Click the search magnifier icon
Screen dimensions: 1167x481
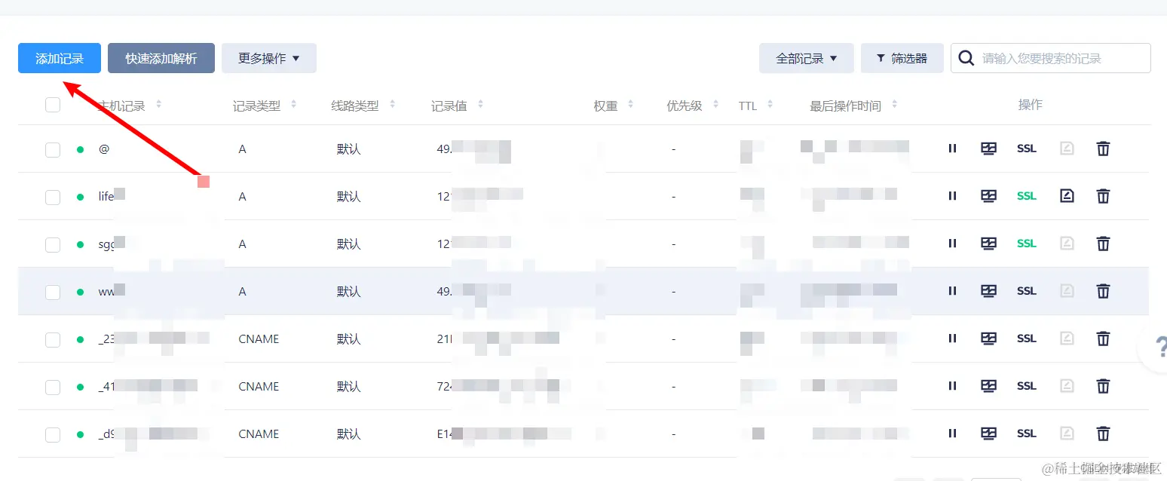[x=966, y=58]
